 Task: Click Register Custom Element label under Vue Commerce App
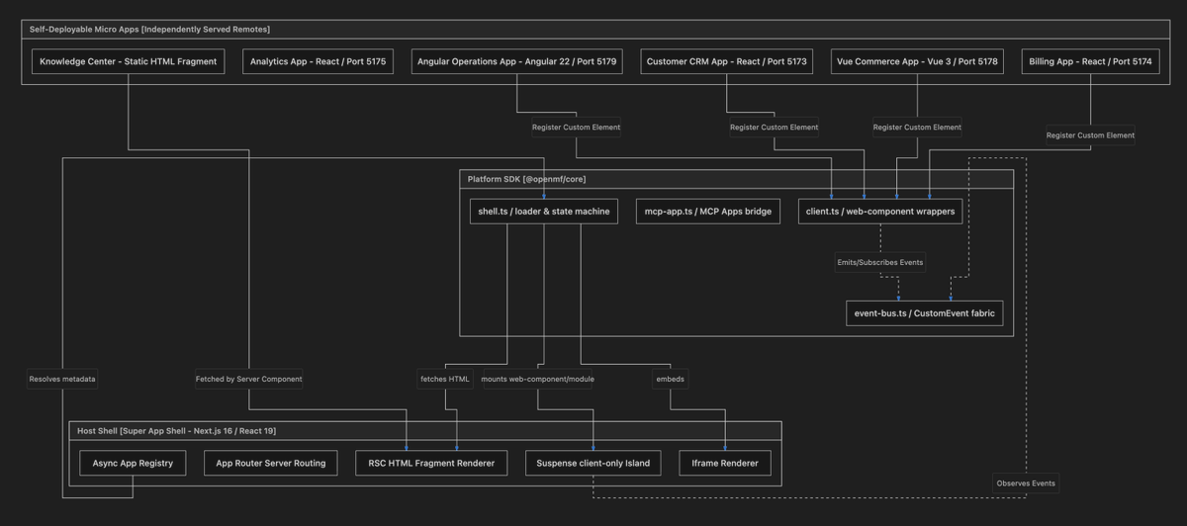[917, 128]
